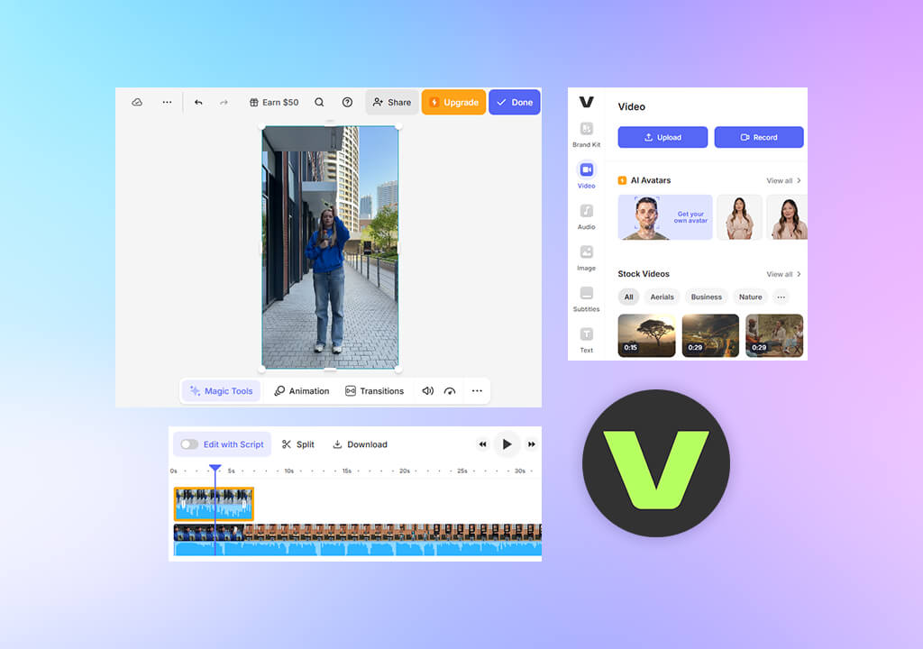Select the orange-outlined clip on the timeline

(x=214, y=504)
